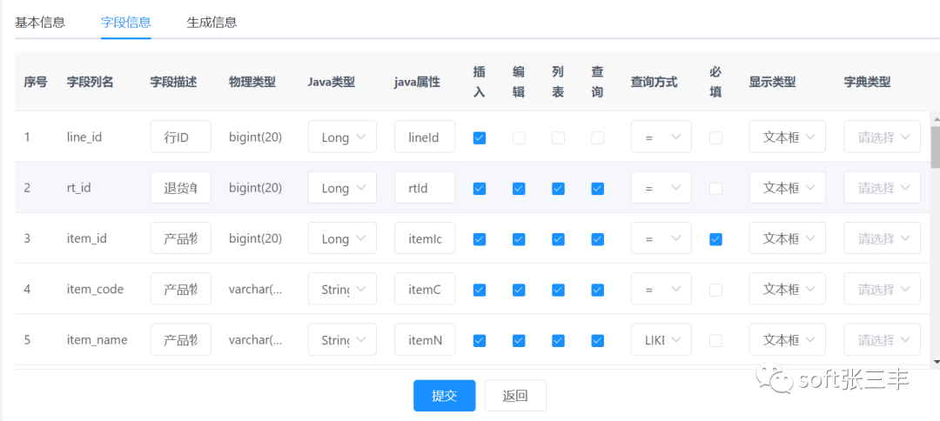Viewport: 940px width, 421px height.
Task: Uncheck 插入 checkbox for line_id row
Action: [480, 137]
